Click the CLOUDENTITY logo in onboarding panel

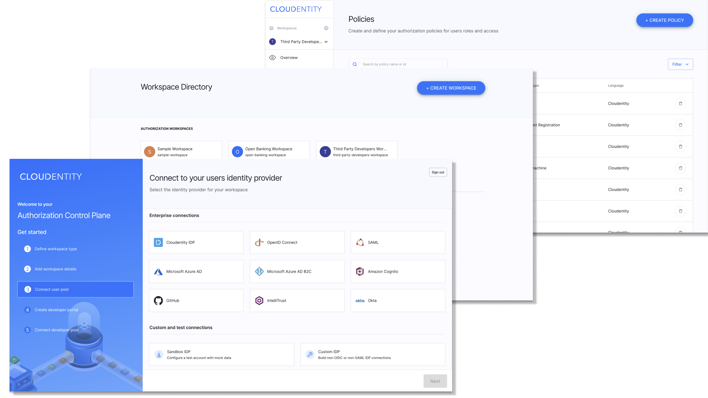(x=51, y=177)
